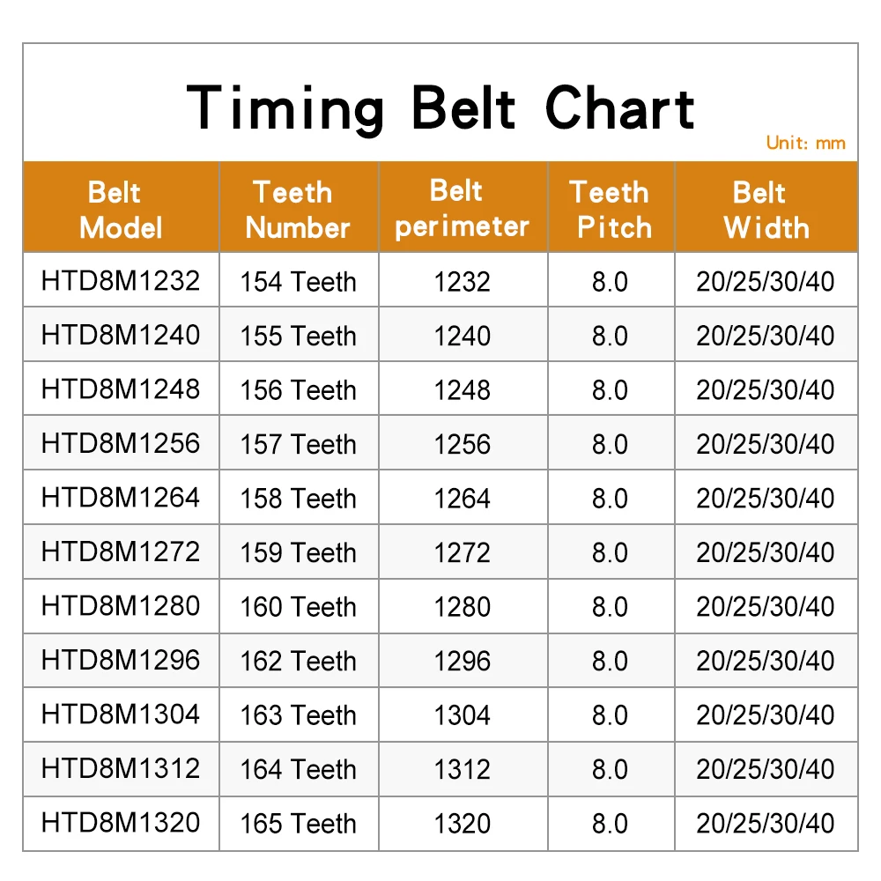Select the HTD8M1232 model cell
881x881 pixels.
(121, 280)
